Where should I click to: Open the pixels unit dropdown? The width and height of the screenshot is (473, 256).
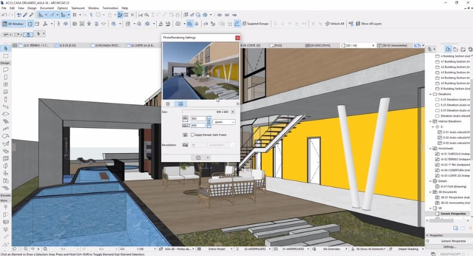pos(224,122)
